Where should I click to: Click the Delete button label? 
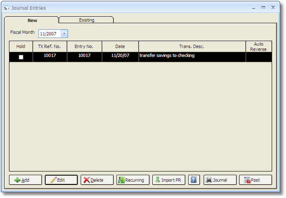[x=97, y=180]
